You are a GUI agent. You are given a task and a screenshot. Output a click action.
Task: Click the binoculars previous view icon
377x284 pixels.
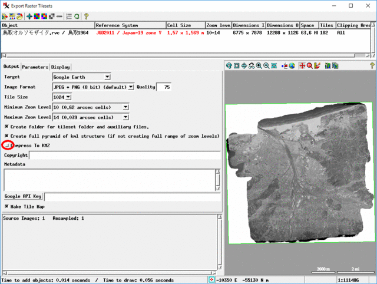pos(252,65)
